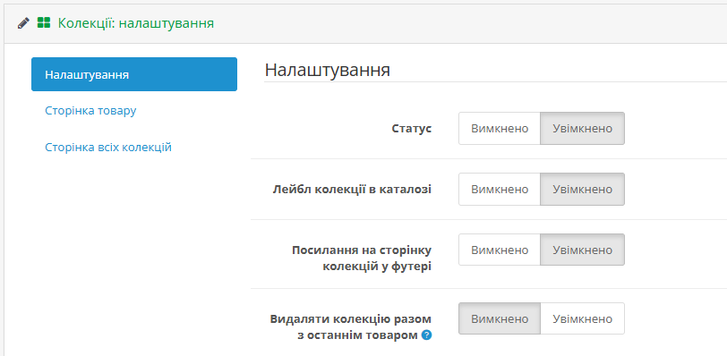Switch to Сторінка всіх колекцій tab
727x356 pixels.
pyautogui.click(x=108, y=148)
